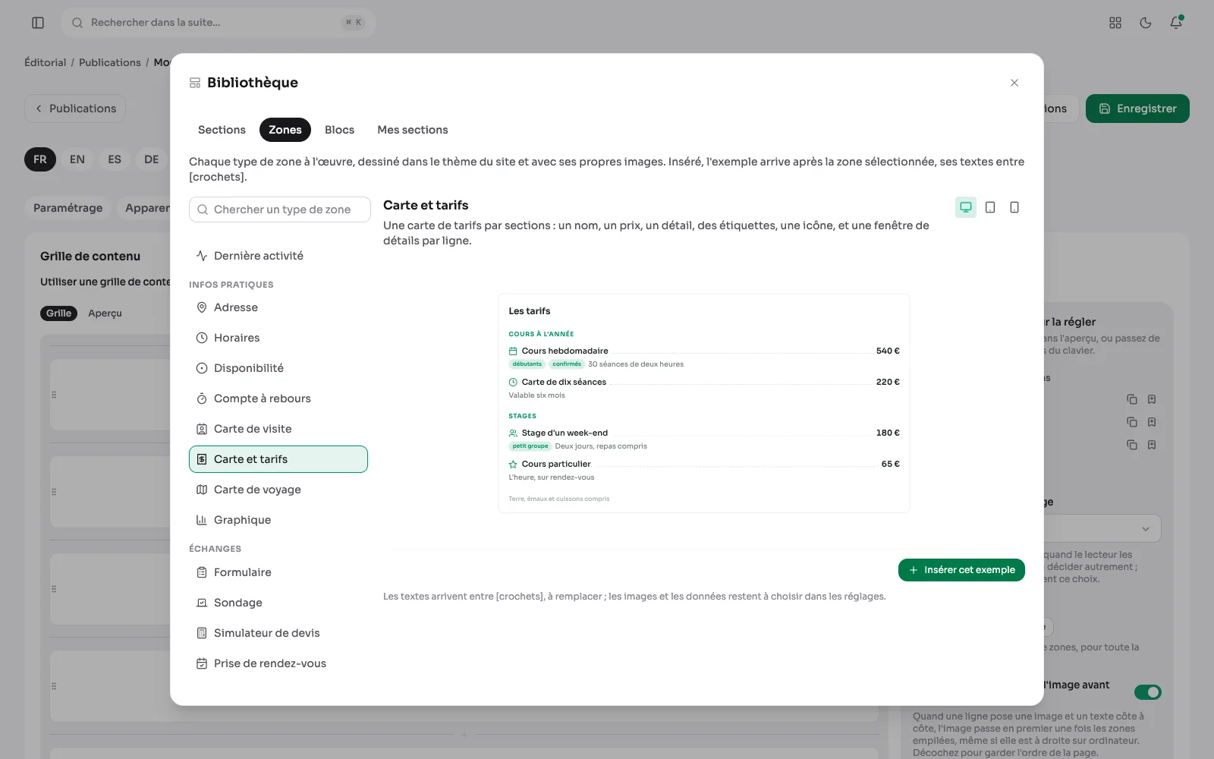
Task: Open the Paramétrage tab
Action: (68, 208)
